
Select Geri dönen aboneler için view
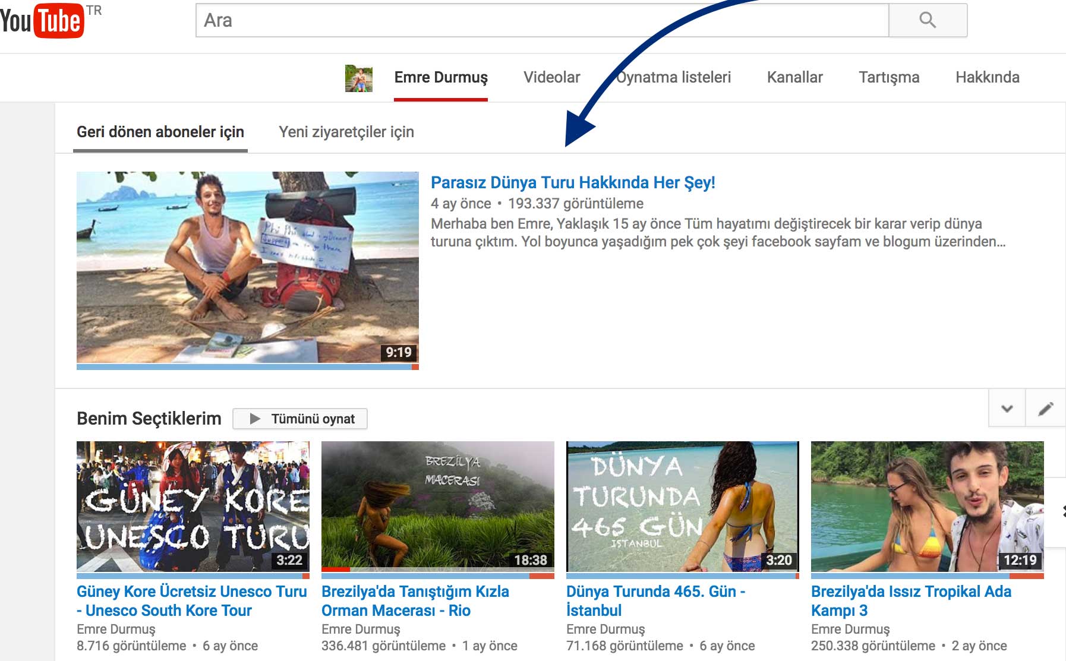[160, 132]
